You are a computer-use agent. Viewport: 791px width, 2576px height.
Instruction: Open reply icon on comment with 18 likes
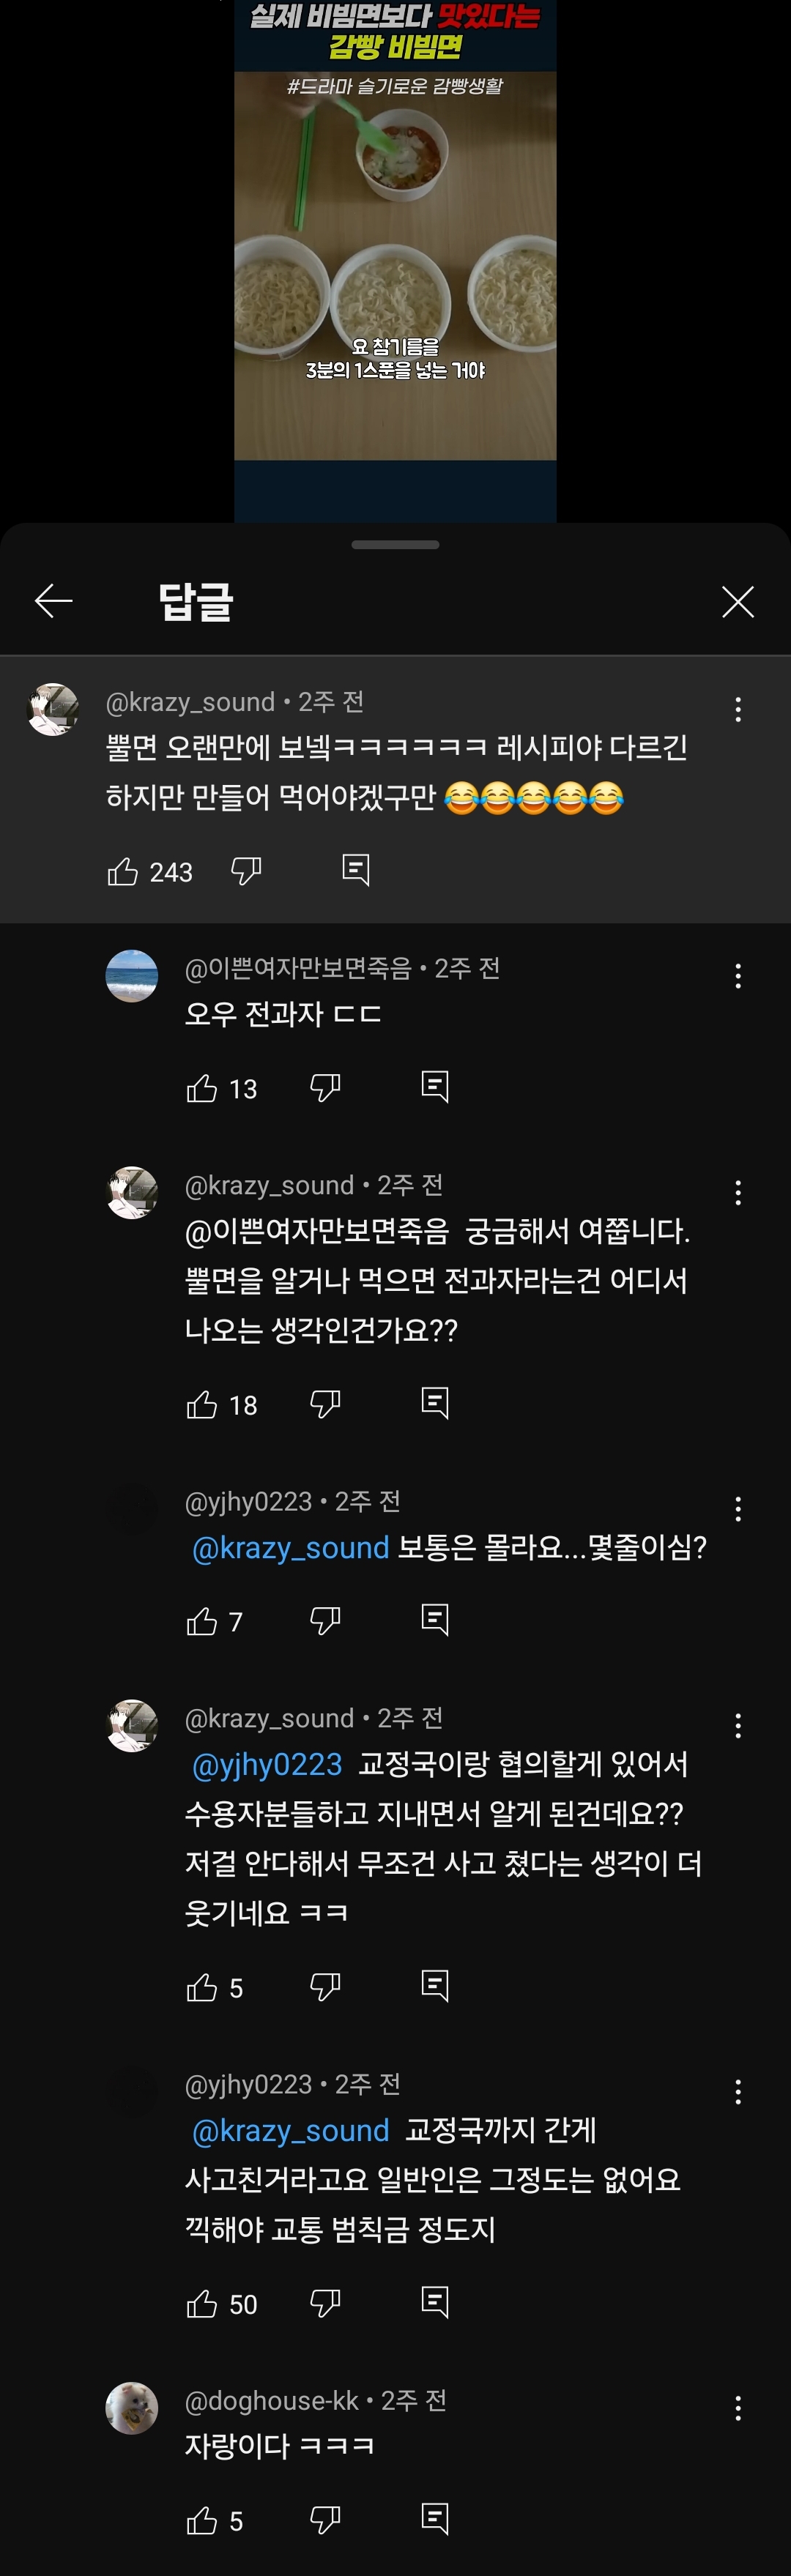(x=435, y=1403)
